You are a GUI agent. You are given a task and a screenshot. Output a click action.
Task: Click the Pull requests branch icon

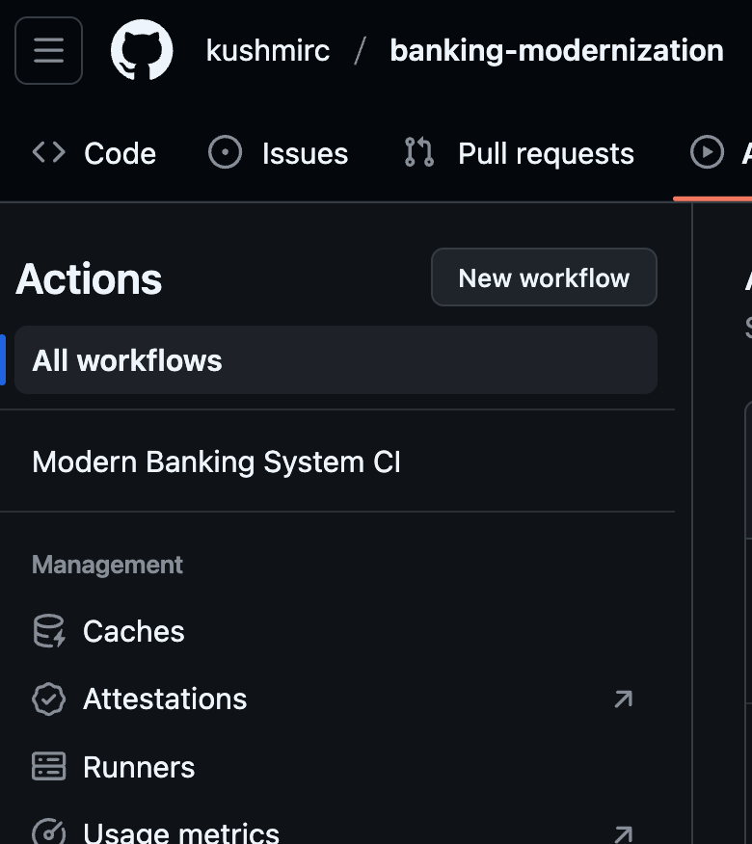click(419, 152)
